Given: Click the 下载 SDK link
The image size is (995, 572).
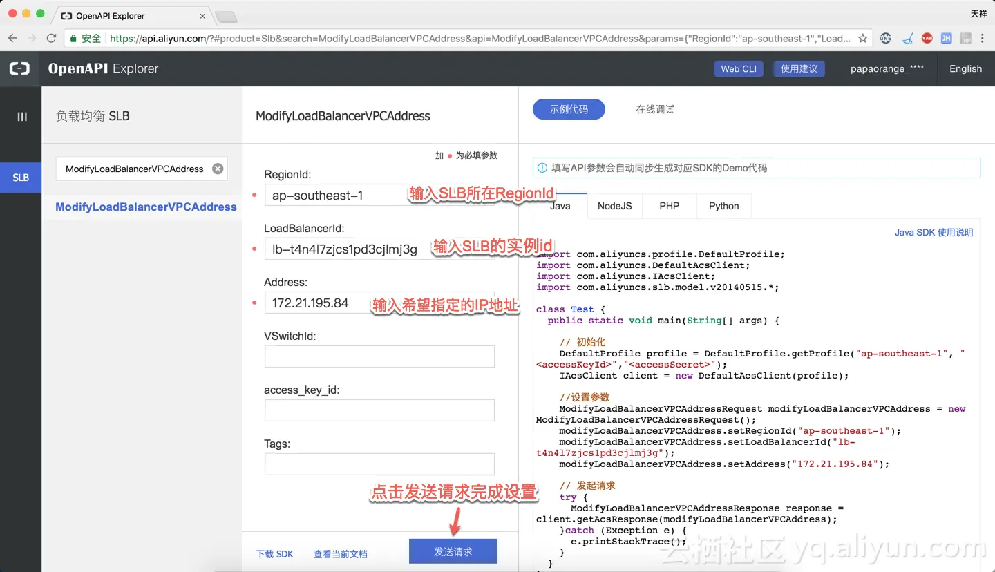Looking at the screenshot, I should [275, 554].
